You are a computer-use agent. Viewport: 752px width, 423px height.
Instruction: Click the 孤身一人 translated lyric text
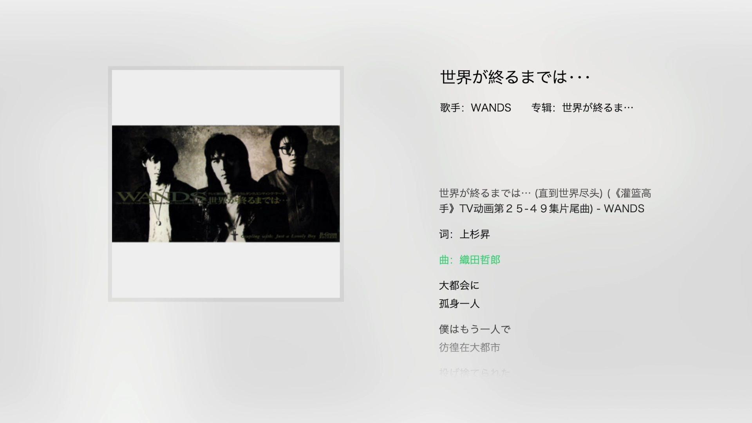click(459, 303)
